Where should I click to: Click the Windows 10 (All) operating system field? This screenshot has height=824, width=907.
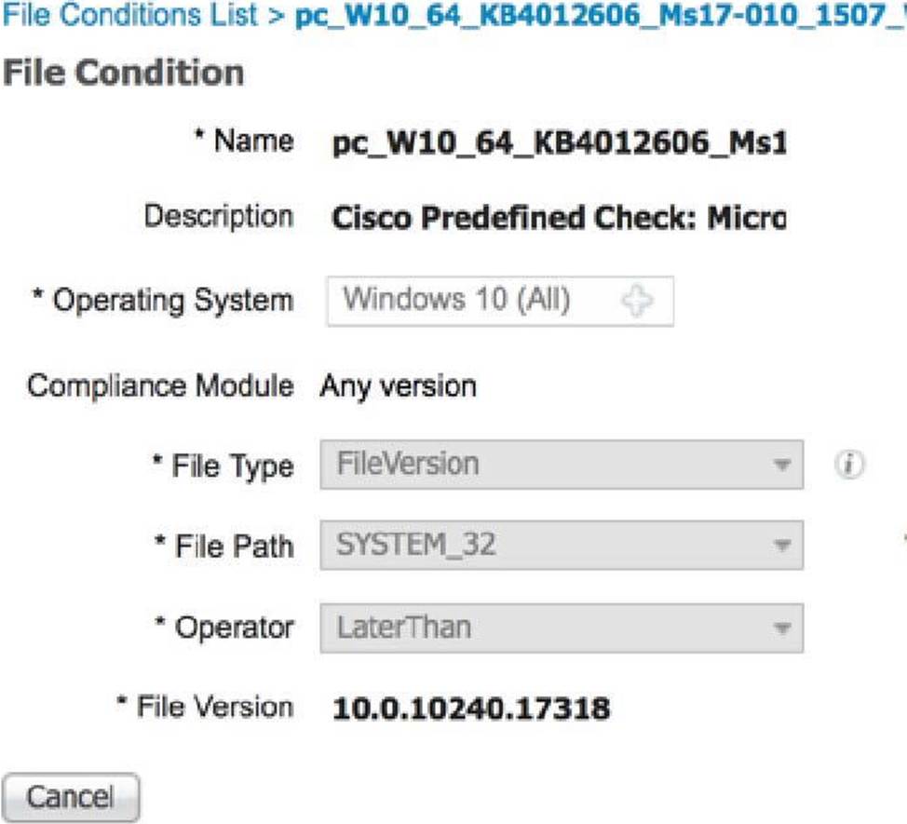466,302
